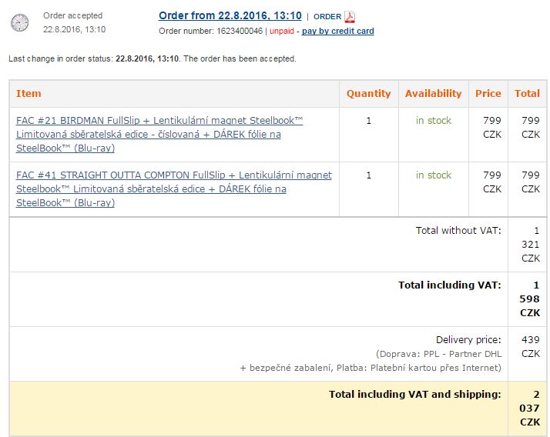Click the Total column header
The width and height of the screenshot is (550, 437).
527,93
